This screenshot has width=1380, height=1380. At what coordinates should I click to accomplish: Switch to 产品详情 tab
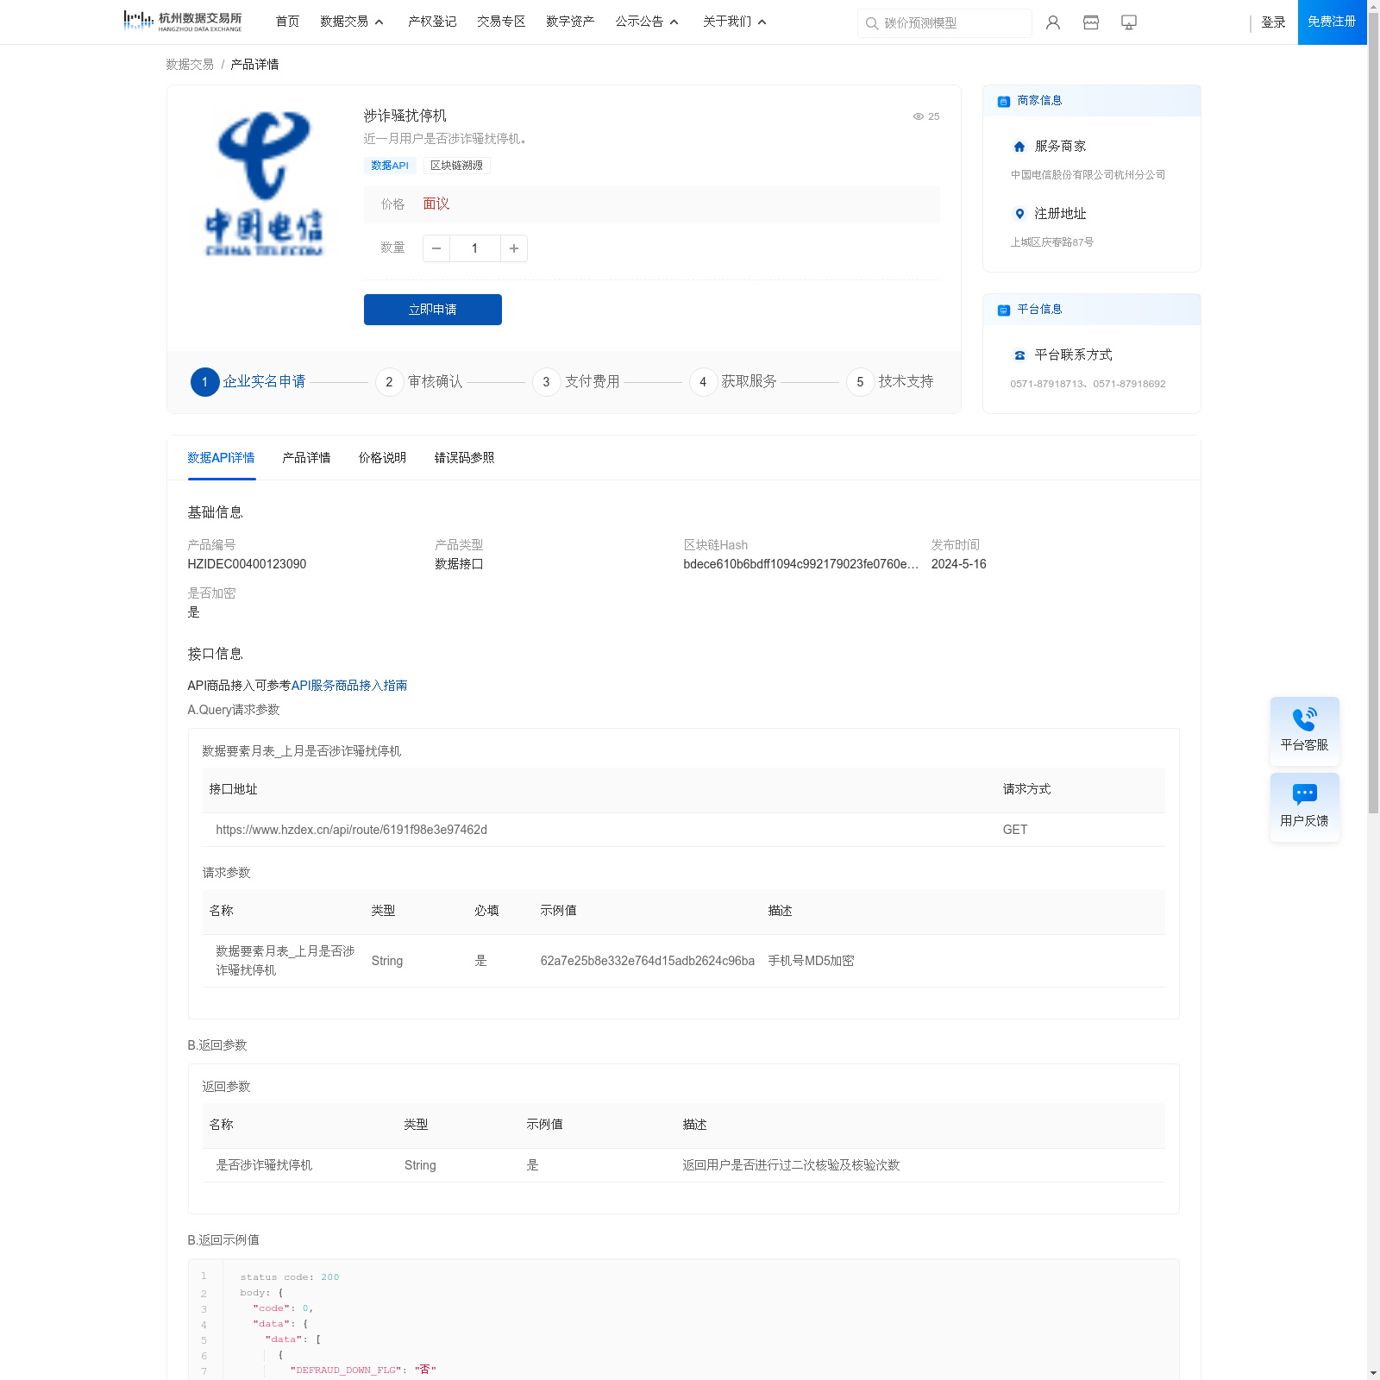pos(306,458)
